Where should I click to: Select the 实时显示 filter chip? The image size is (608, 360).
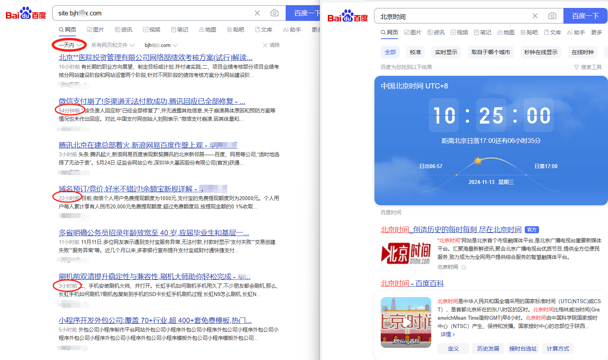point(446,52)
